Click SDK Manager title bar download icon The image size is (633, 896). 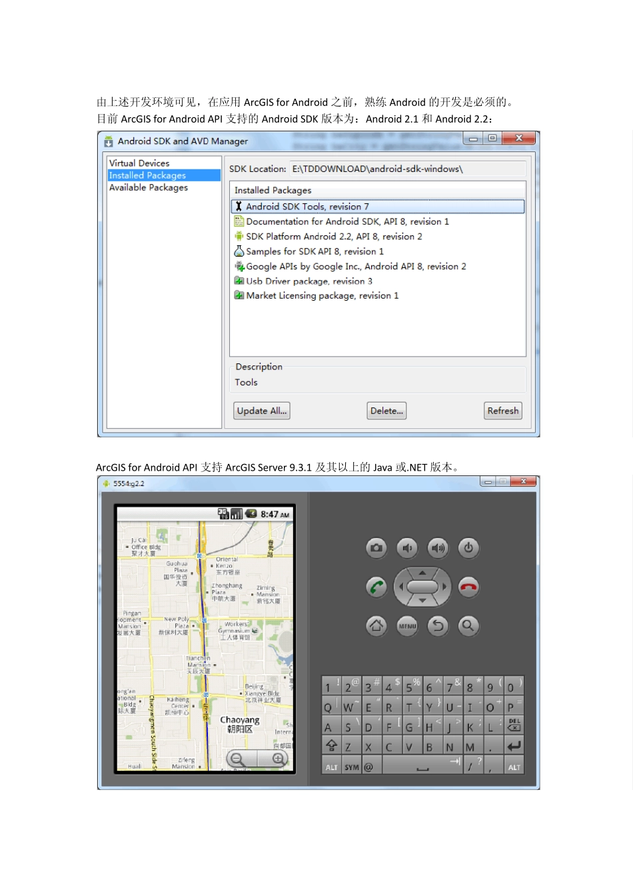108,141
